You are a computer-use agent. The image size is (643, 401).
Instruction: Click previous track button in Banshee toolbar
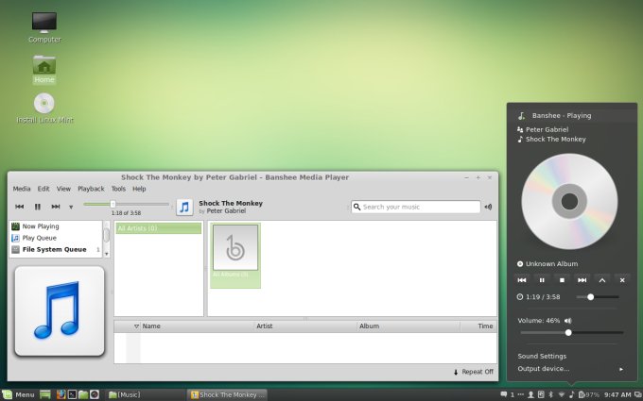point(19,207)
